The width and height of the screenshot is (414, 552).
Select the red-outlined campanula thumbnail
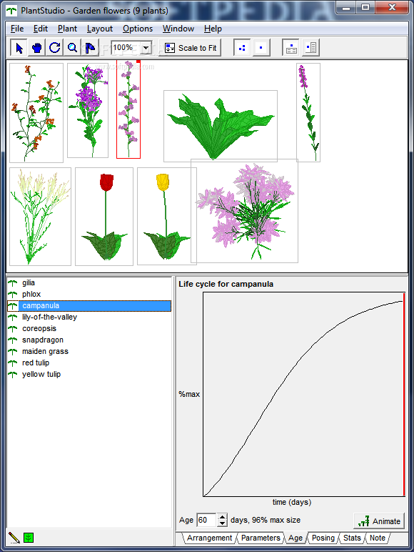coord(128,109)
